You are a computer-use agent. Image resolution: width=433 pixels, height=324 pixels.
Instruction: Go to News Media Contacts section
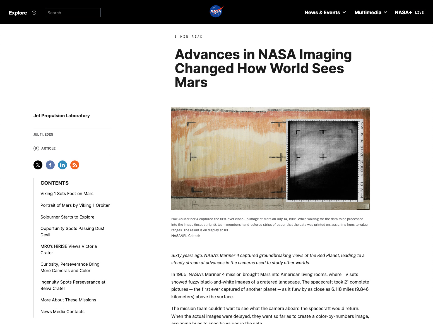coord(62,312)
